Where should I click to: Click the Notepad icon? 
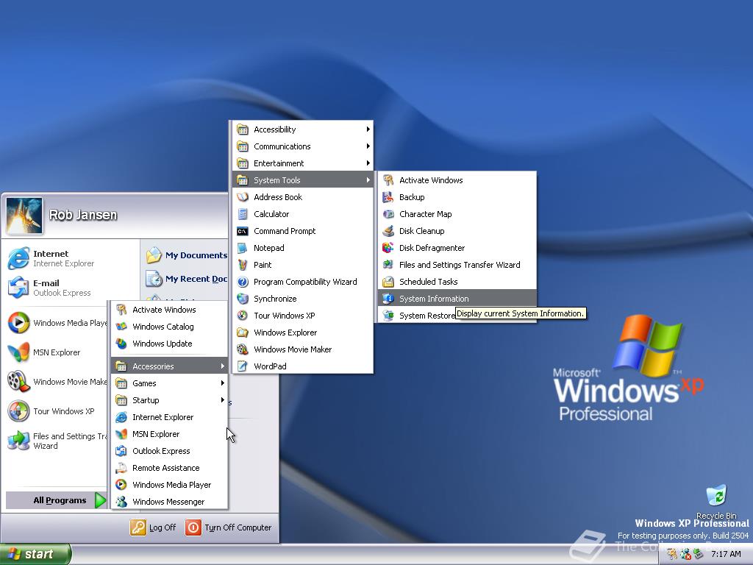click(243, 248)
